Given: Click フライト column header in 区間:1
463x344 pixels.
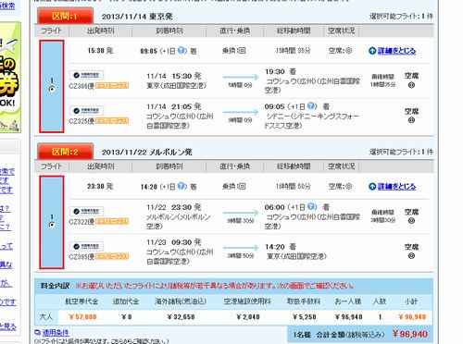Looking at the screenshot, I should (x=52, y=31).
